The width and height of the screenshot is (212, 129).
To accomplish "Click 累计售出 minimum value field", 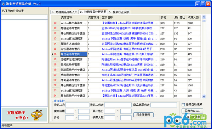I will tap(110, 111).
